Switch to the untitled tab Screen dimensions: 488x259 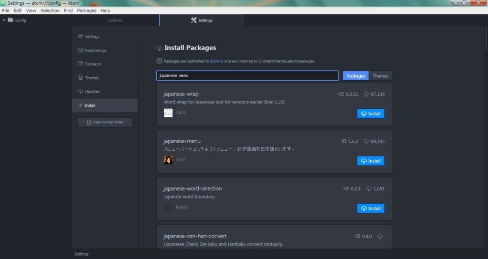(x=115, y=20)
